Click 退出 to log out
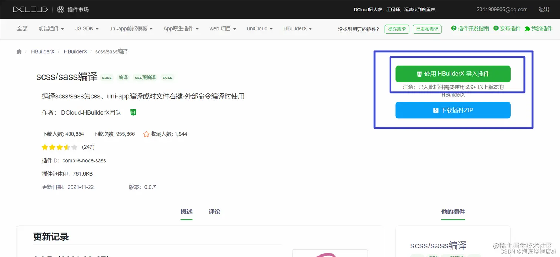The height and width of the screenshot is (257, 560). 543,10
